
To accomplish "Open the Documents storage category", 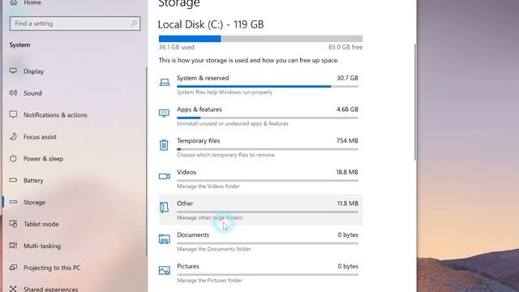I will point(261,242).
